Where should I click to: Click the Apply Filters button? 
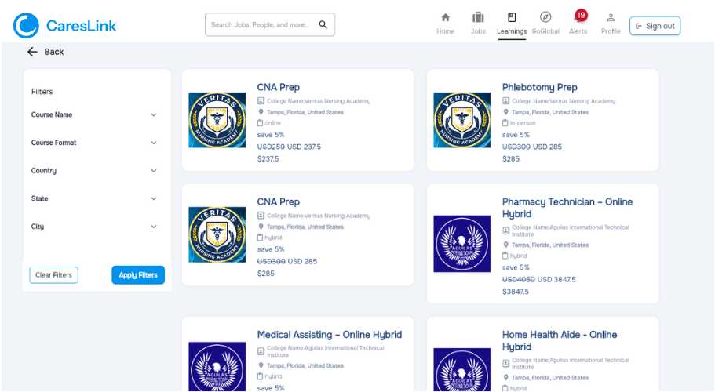(138, 275)
